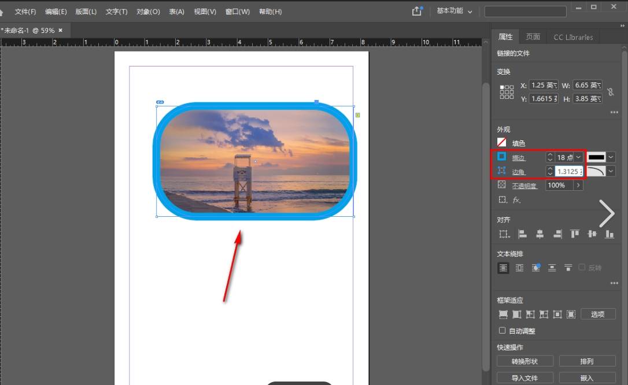Click the fill frame proportionally icon
Viewport: 628px width, 385px height.
pos(503,314)
